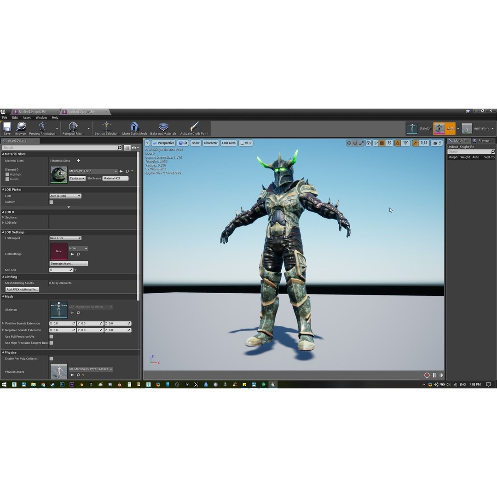This screenshot has width=497, height=497.
Task: Select the scale gizmo icon in viewport
Action: pyautogui.click(x=361, y=143)
